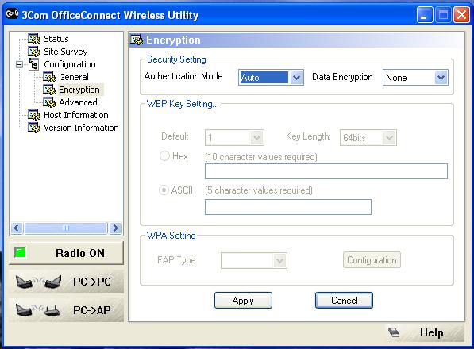Click the Help book icon
Image resolution: width=474 pixels, height=349 pixels.
394,332
